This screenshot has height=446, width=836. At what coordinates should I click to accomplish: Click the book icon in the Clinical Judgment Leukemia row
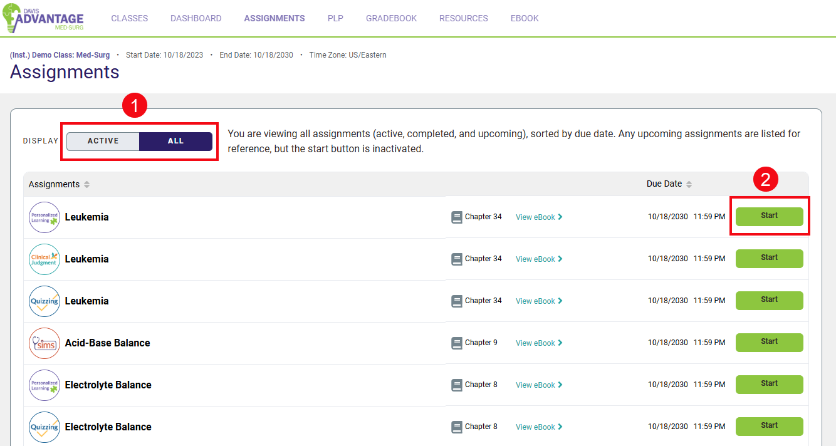pyautogui.click(x=457, y=259)
